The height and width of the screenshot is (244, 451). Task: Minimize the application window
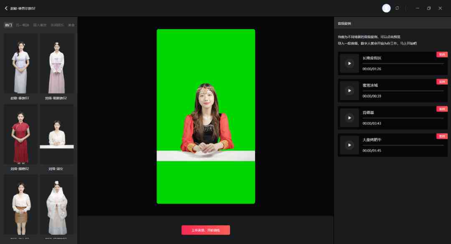(x=417, y=8)
